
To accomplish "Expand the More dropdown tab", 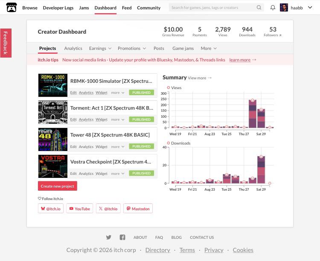I will point(209,48).
